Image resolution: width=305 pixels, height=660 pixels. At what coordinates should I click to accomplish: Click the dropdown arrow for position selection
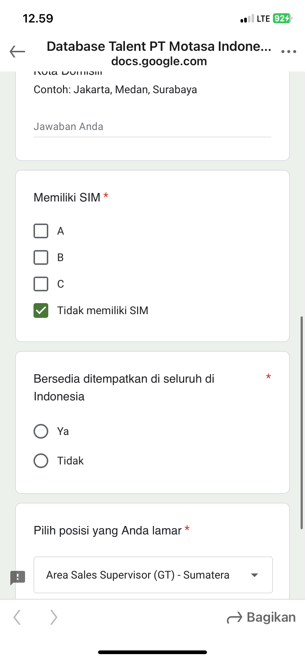click(x=254, y=575)
